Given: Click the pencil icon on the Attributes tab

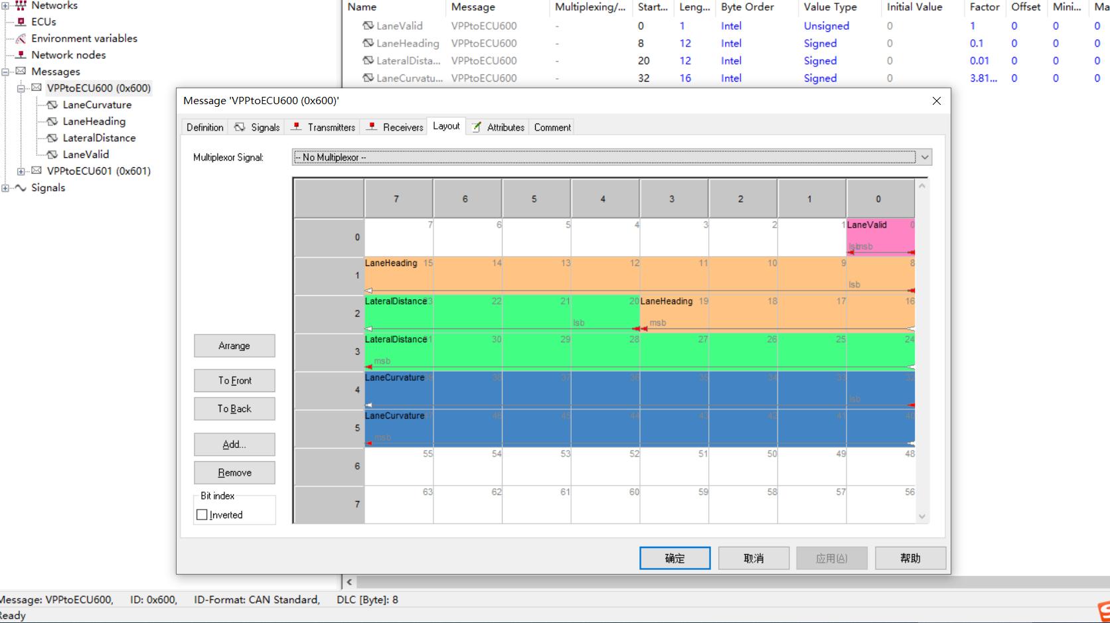Looking at the screenshot, I should 477,127.
